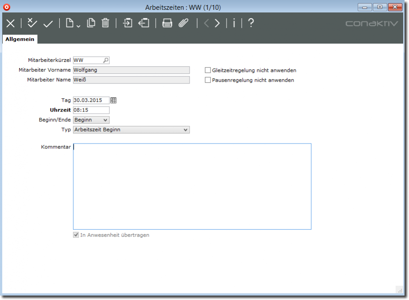Screen dimensions: 409x300
Task: Click the duplicate record icon
Action: 91,23
